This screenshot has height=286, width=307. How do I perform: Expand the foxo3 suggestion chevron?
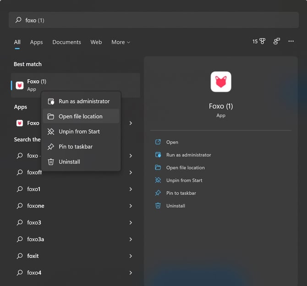tap(131, 223)
